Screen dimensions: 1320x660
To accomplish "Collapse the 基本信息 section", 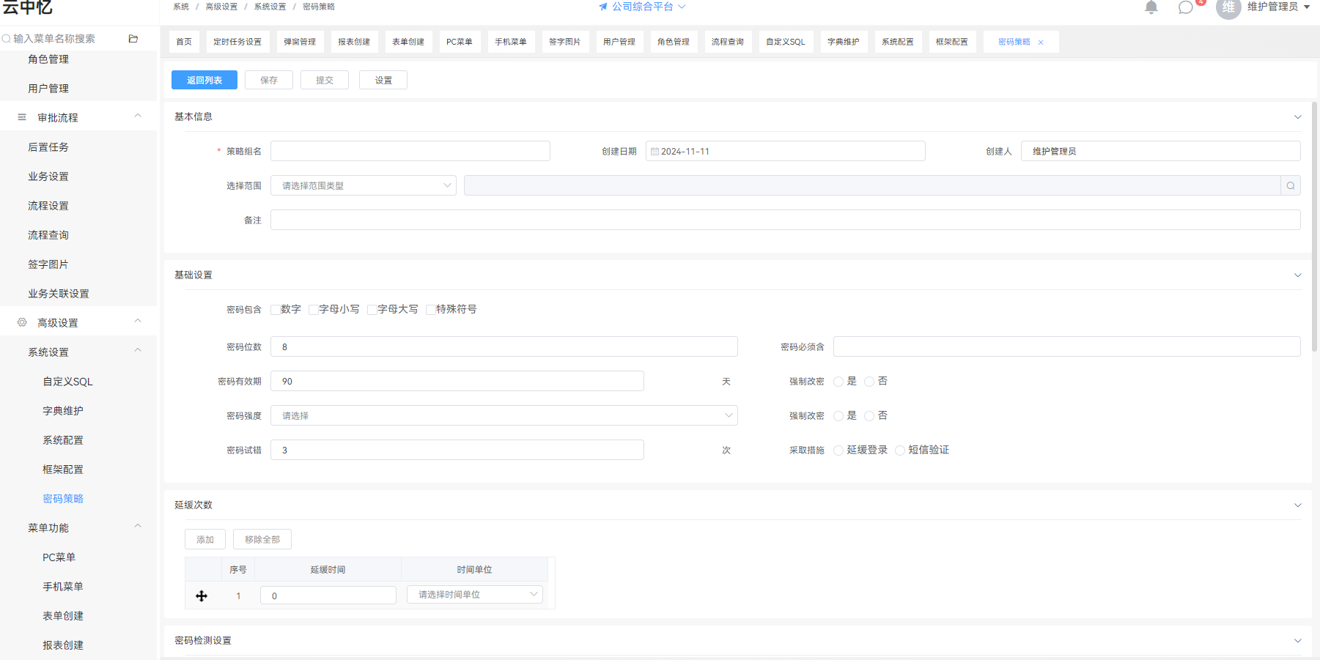I will point(1297,117).
